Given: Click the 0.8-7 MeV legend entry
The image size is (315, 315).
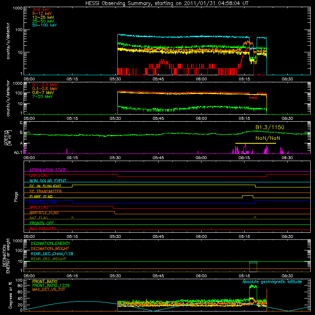Looking at the screenshot, I should coord(43,93).
